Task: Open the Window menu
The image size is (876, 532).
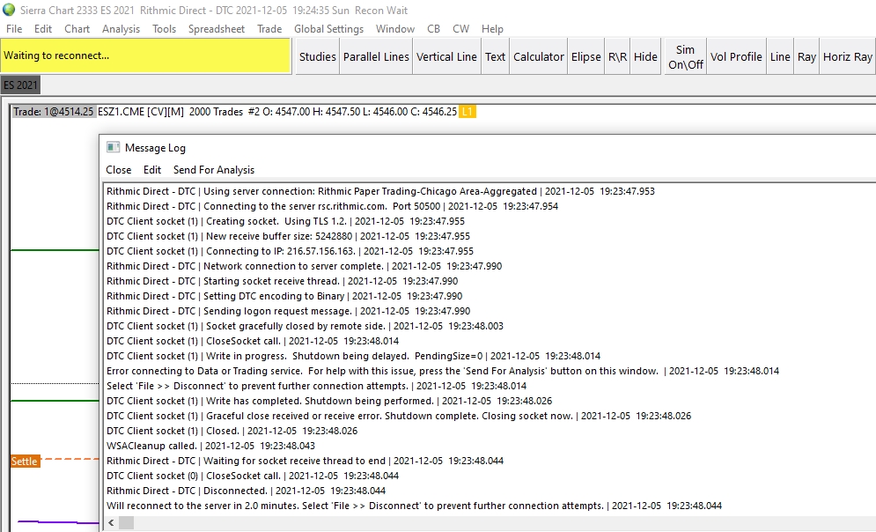Action: (x=395, y=29)
